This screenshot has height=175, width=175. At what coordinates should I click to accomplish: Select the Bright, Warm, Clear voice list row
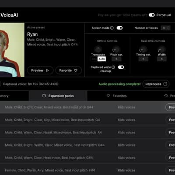87,145
